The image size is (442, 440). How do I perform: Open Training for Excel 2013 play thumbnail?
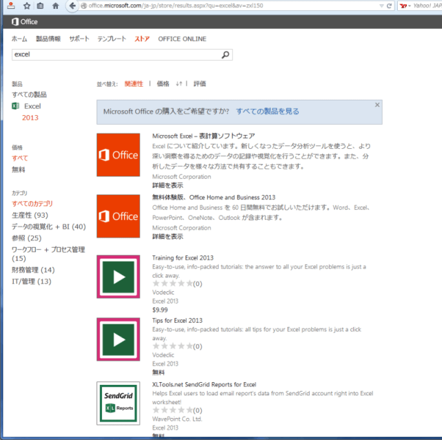pyautogui.click(x=118, y=277)
